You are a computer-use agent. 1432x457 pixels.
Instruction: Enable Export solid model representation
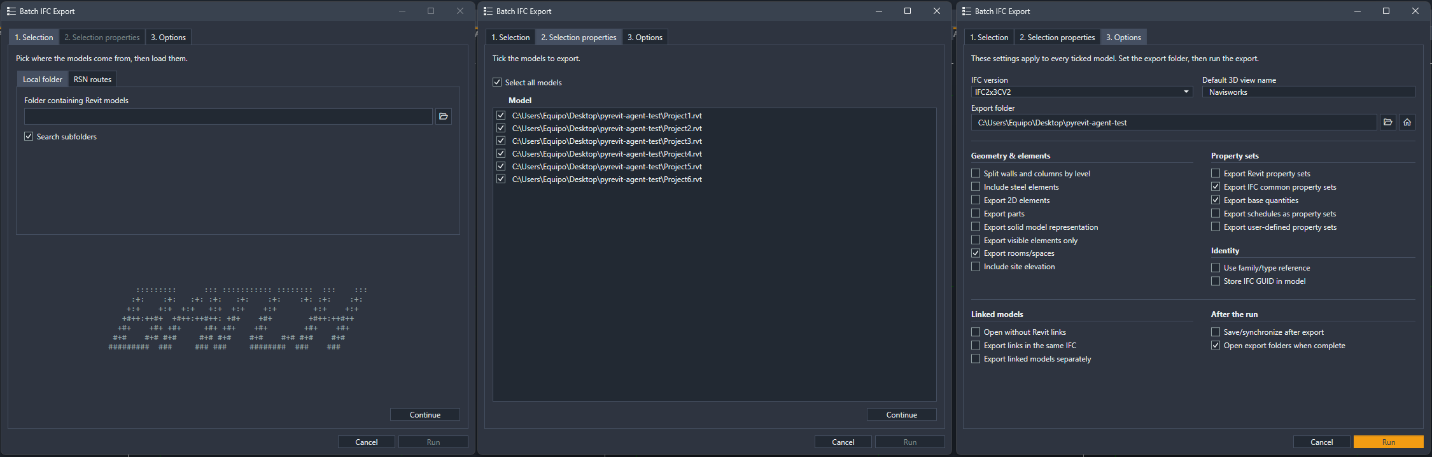[976, 227]
